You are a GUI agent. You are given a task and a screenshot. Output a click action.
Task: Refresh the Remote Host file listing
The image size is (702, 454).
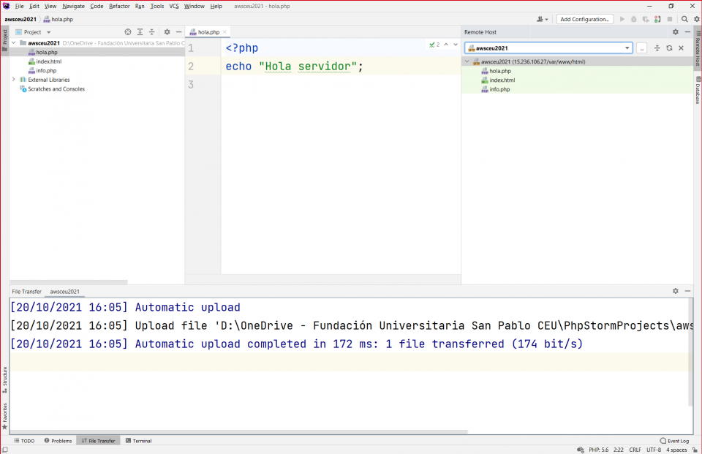[x=669, y=48]
